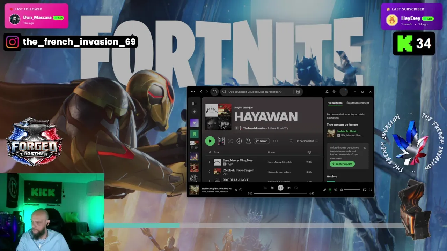Toggle repeat in the player controls
This screenshot has width=447, height=251.
coord(296,188)
